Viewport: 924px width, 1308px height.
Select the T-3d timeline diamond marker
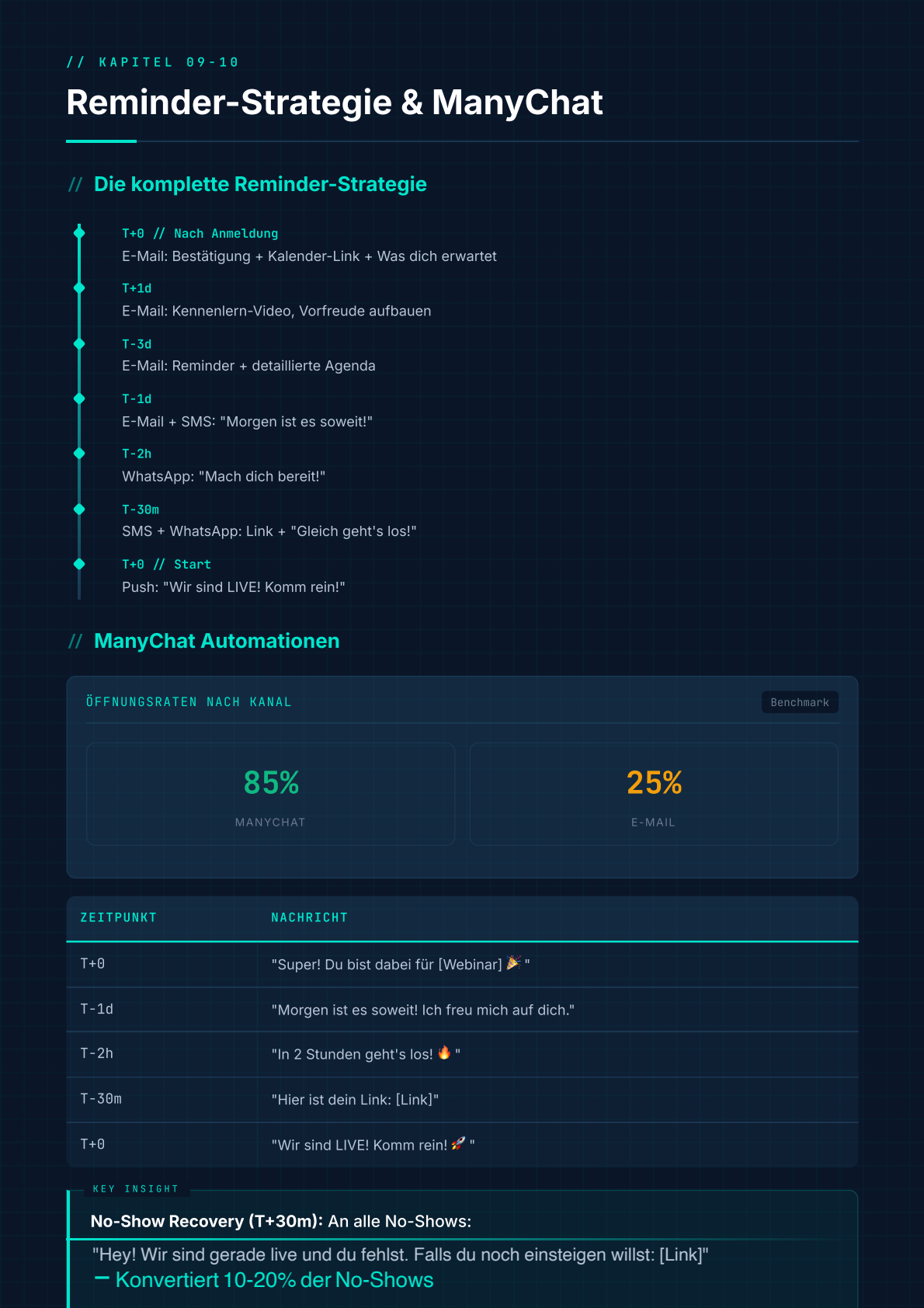point(79,343)
